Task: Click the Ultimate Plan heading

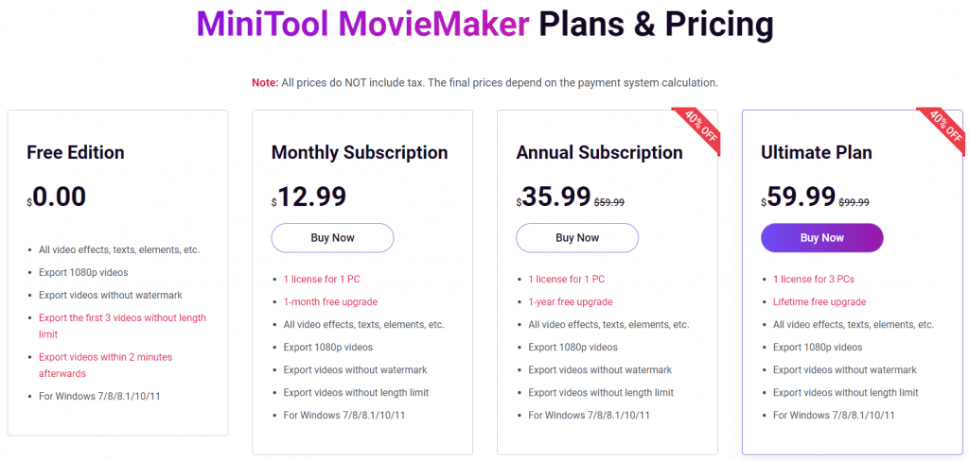Action: pos(817,153)
